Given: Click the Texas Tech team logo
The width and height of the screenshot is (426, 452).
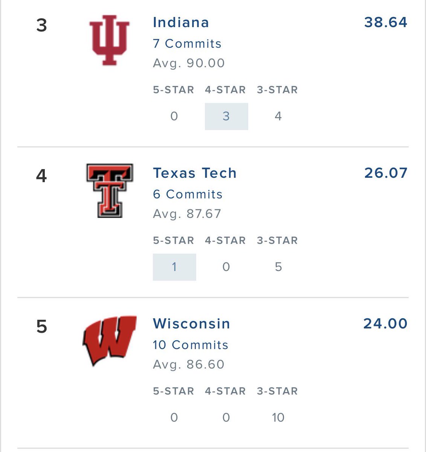Looking at the screenshot, I should [110, 191].
